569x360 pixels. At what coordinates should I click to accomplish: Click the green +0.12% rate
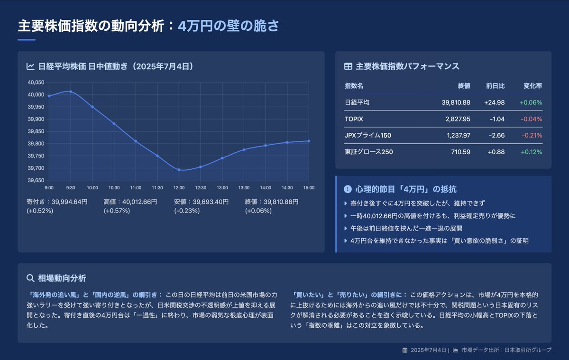[531, 152]
